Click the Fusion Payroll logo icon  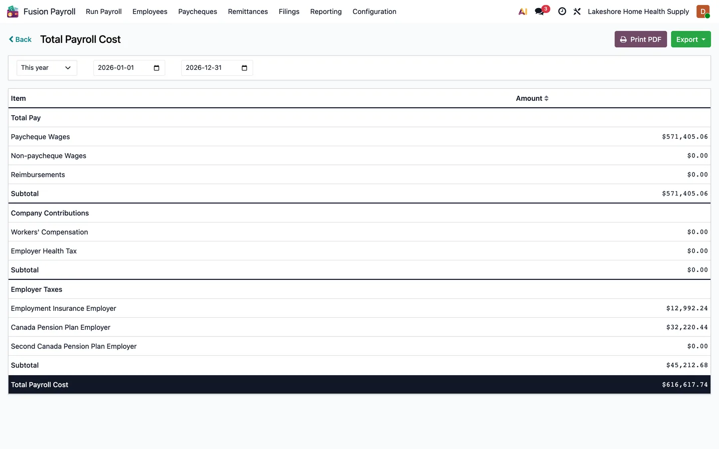point(12,11)
